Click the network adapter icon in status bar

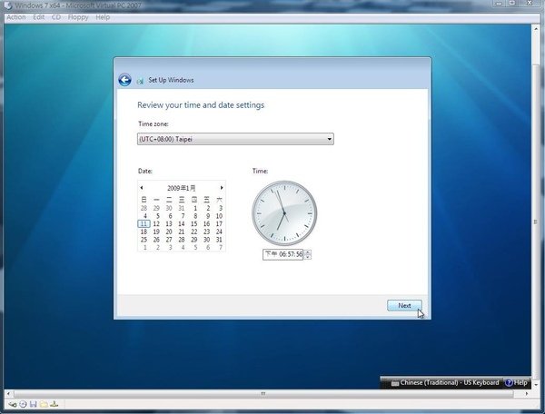[54, 404]
